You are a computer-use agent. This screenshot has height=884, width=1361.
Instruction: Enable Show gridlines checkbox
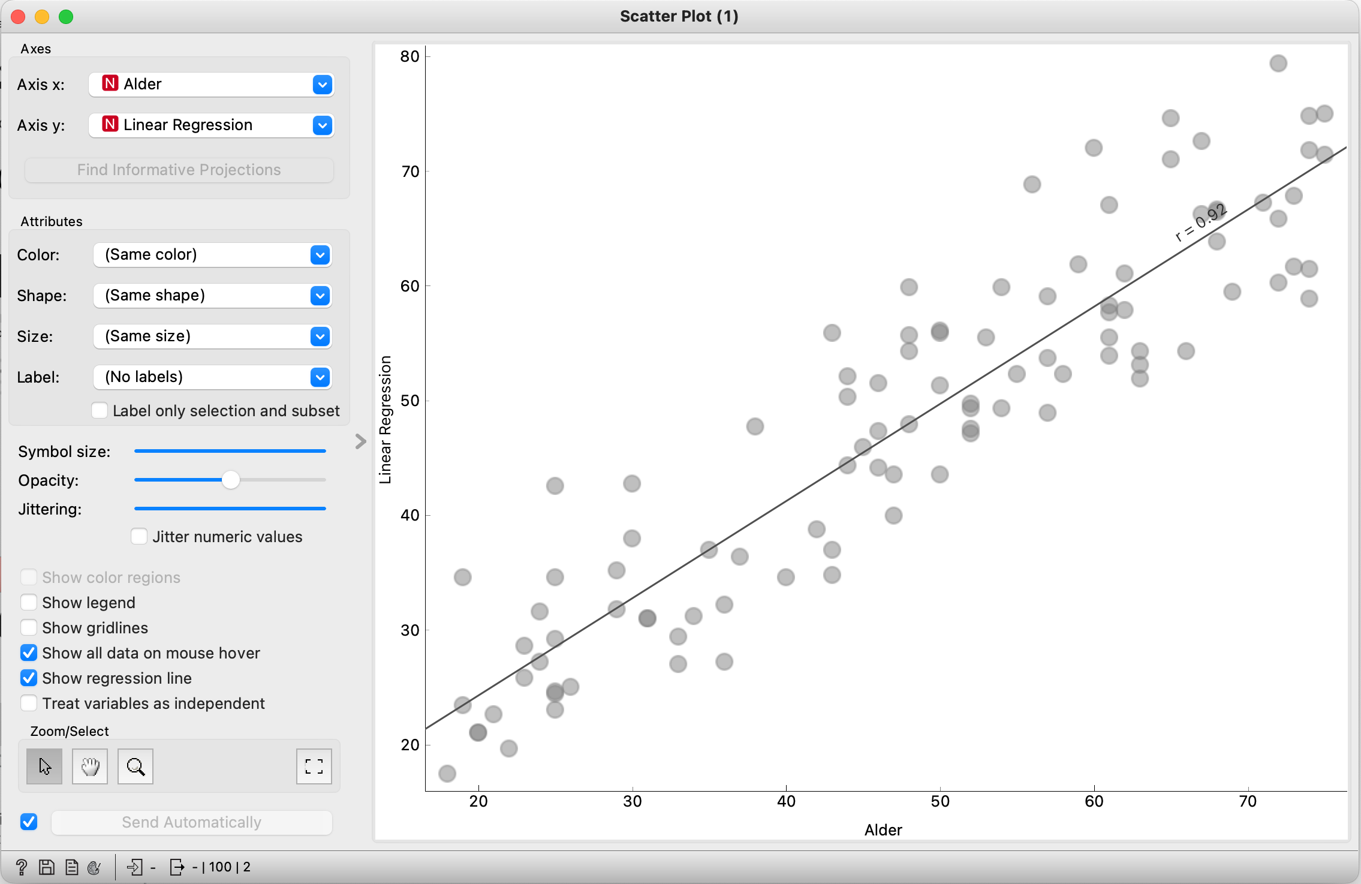[x=29, y=627]
